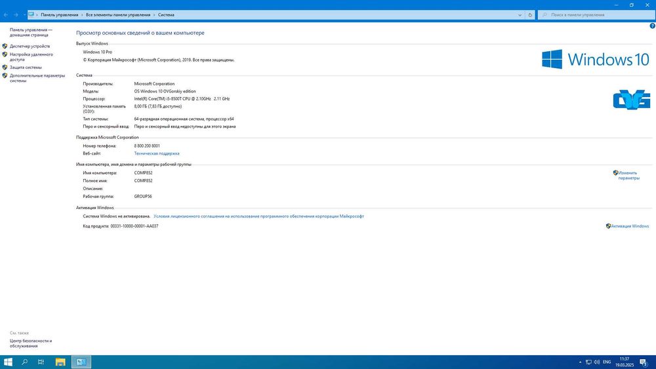Open File Explorer from taskbar
The image size is (656, 369).
pyautogui.click(x=60, y=362)
